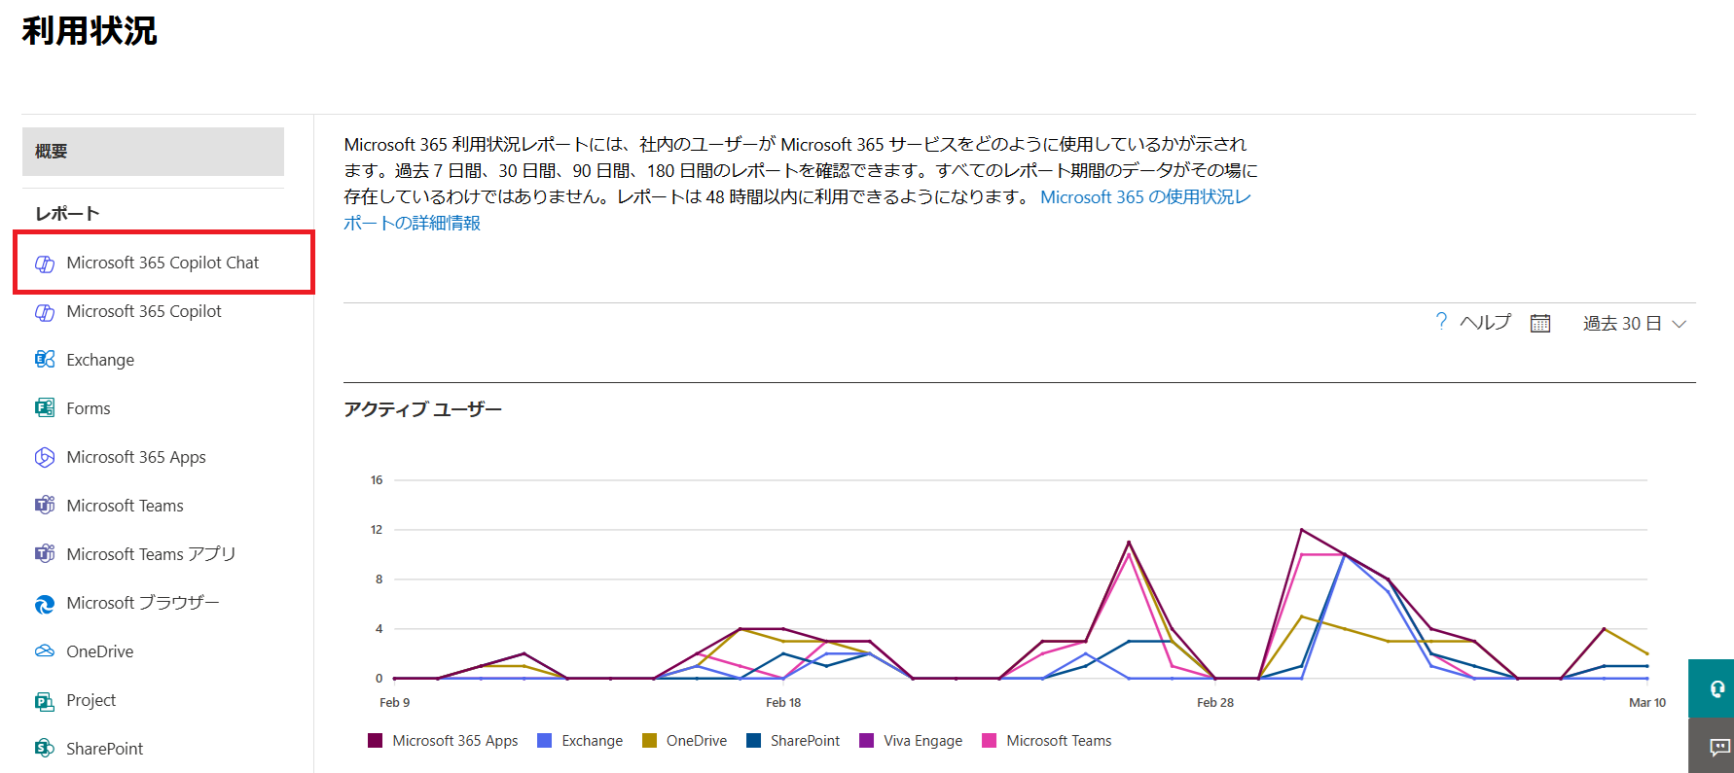Click the Microsoft Teams アプリ icon

[45, 554]
